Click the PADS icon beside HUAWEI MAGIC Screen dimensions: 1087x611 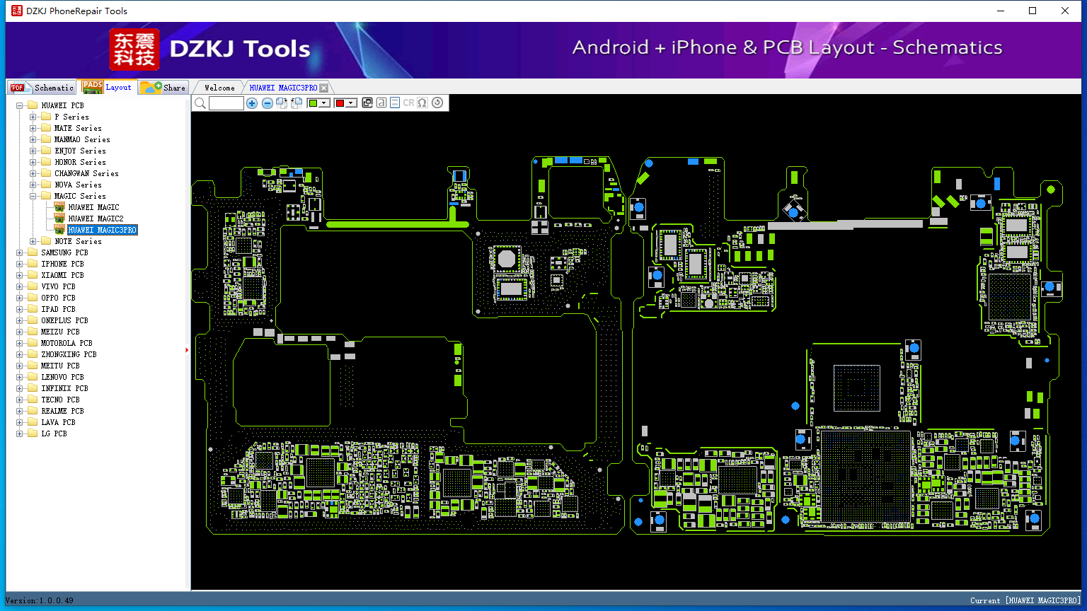click(x=59, y=207)
